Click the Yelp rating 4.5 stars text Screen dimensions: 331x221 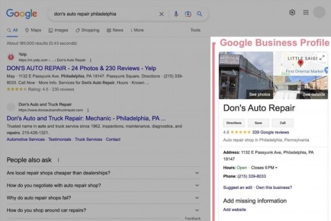click(40, 90)
